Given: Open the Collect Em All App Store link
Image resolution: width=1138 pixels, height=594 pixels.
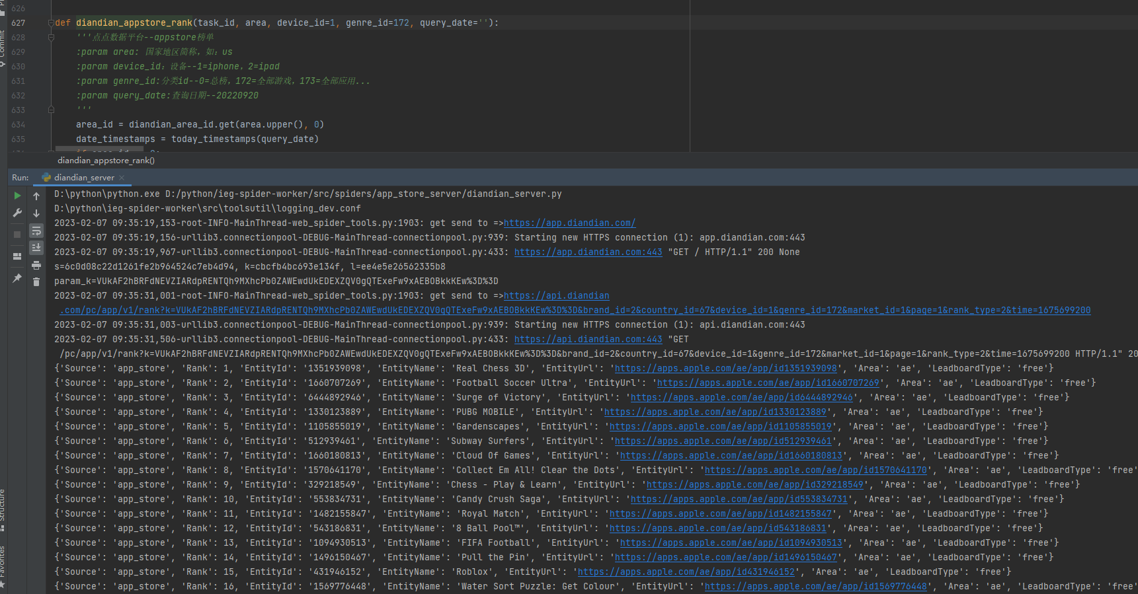Looking at the screenshot, I should tap(815, 470).
